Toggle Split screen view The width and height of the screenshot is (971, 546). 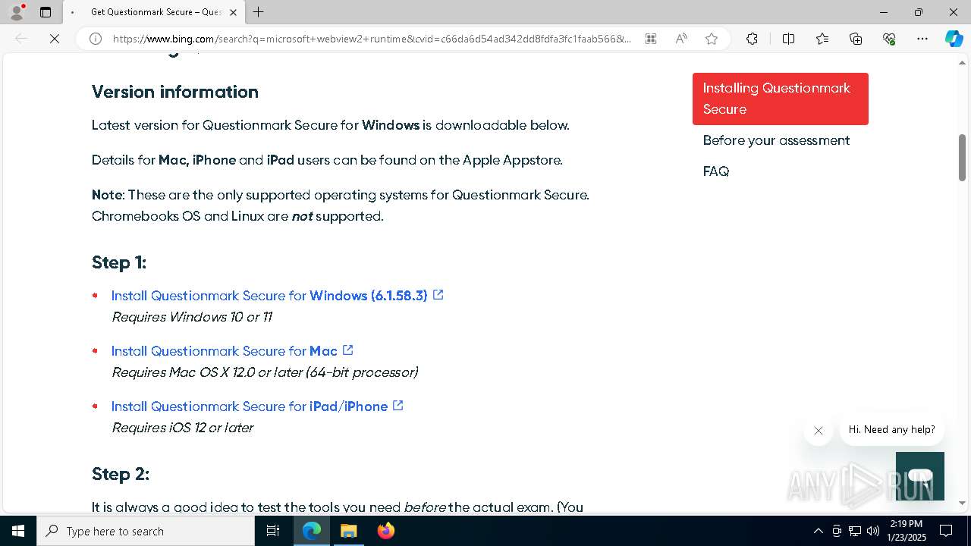pyautogui.click(x=788, y=39)
